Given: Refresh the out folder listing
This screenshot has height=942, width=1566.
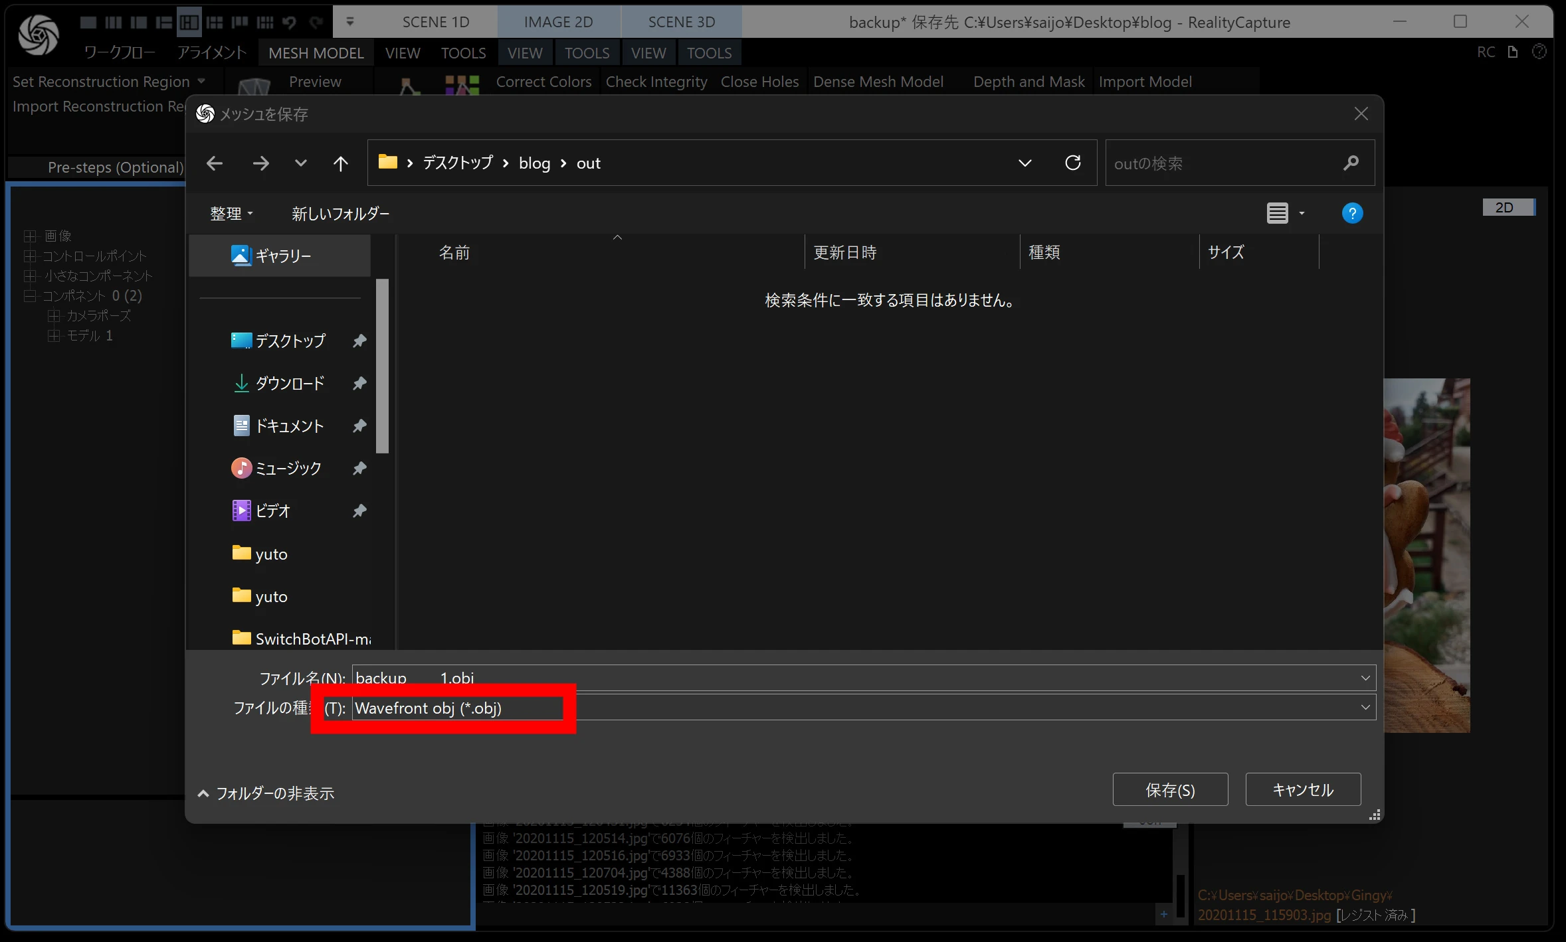Looking at the screenshot, I should click(1072, 163).
